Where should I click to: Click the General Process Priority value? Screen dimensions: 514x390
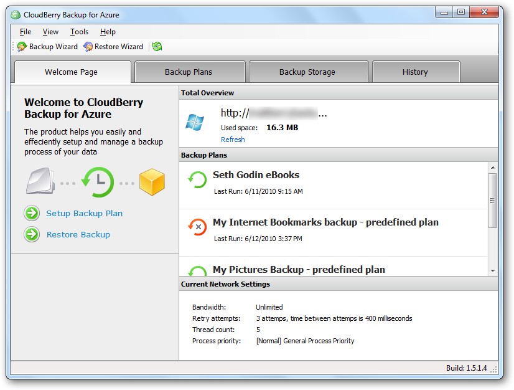coord(305,341)
